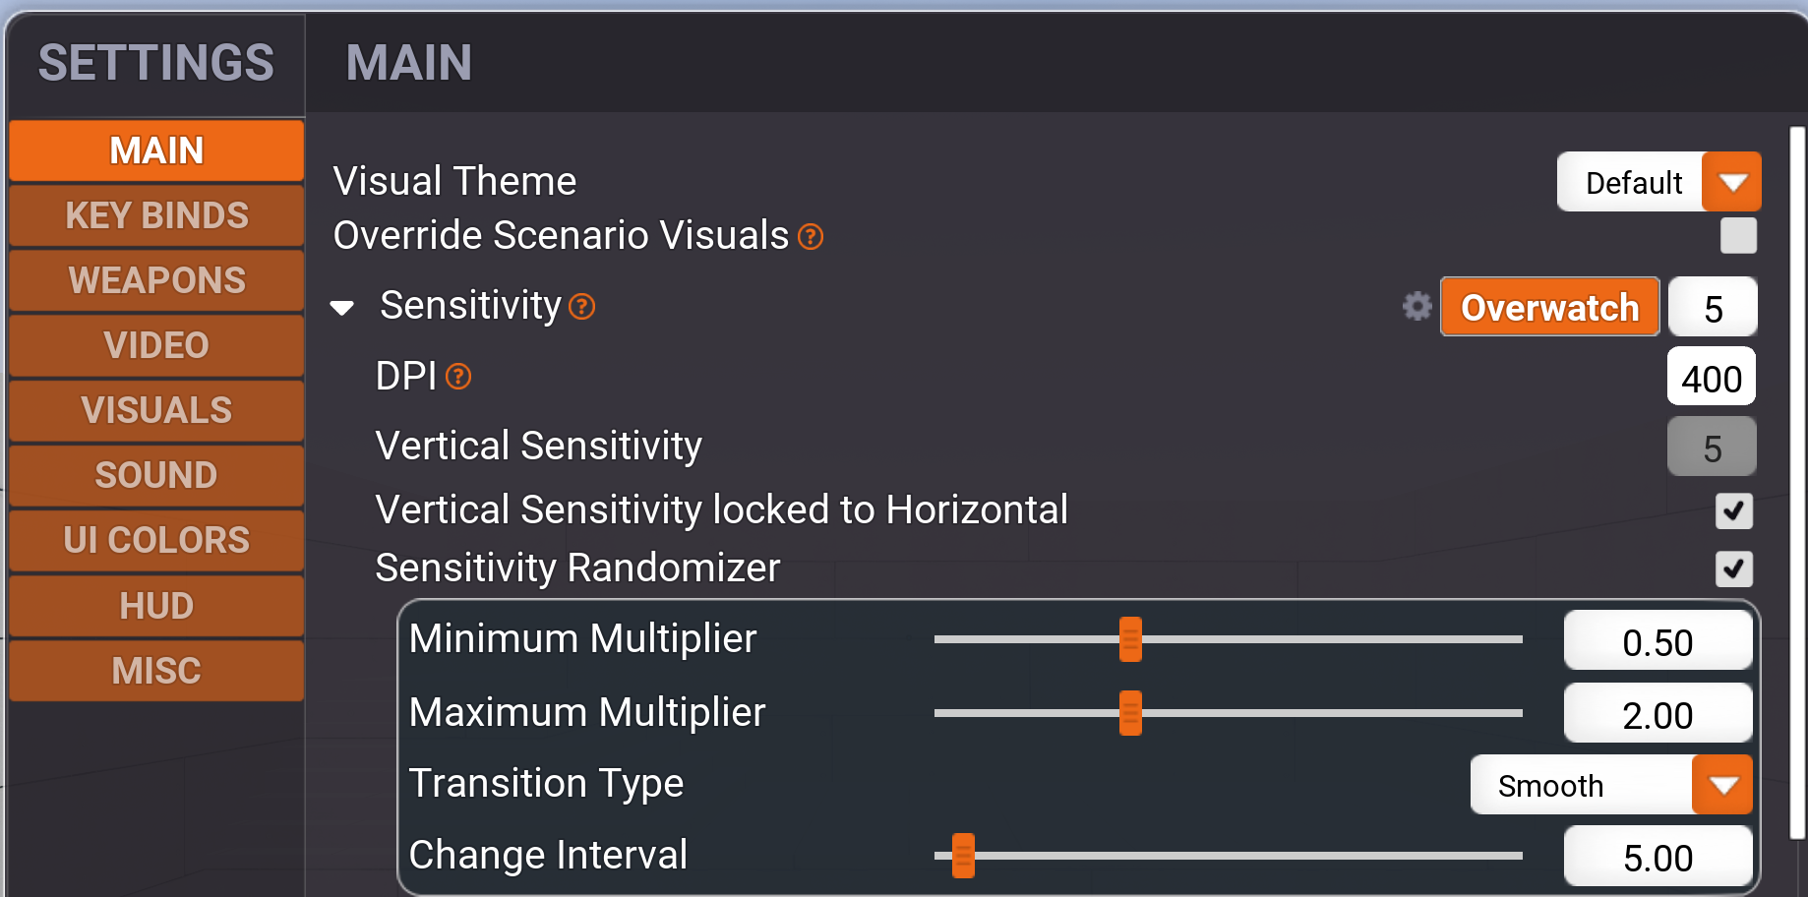1808x897 pixels.
Task: Go to the VIDEO settings tab
Action: click(156, 345)
